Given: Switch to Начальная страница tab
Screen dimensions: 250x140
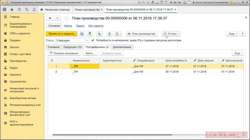Looking at the screenshot, I should tap(55, 9).
